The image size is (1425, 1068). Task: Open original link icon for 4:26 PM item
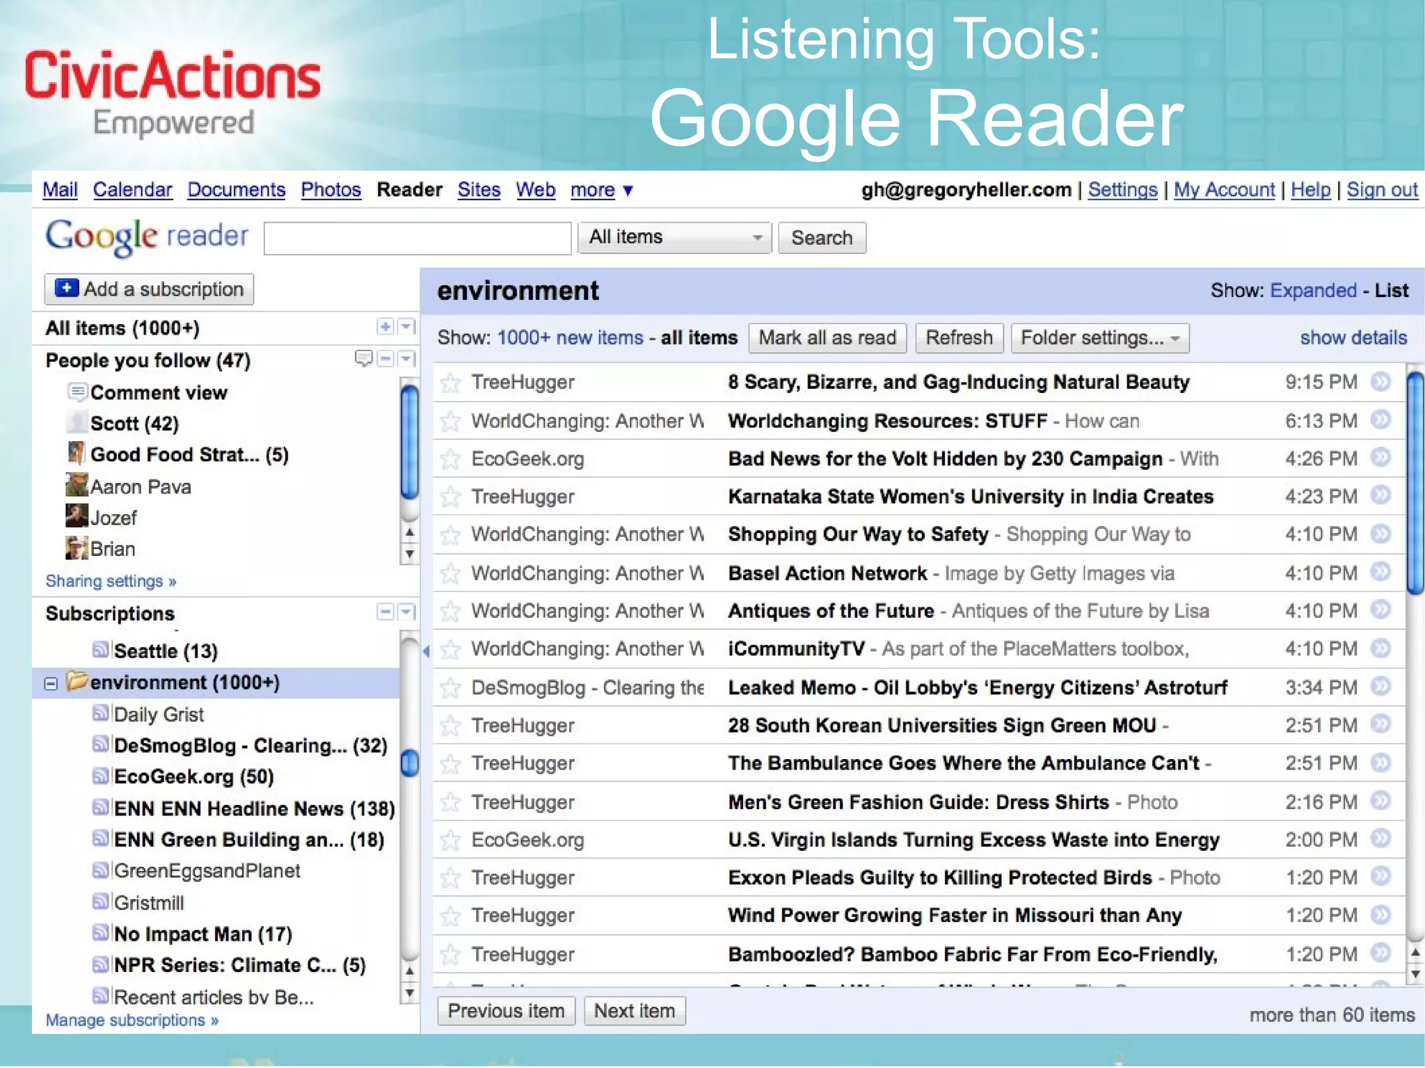point(1380,457)
